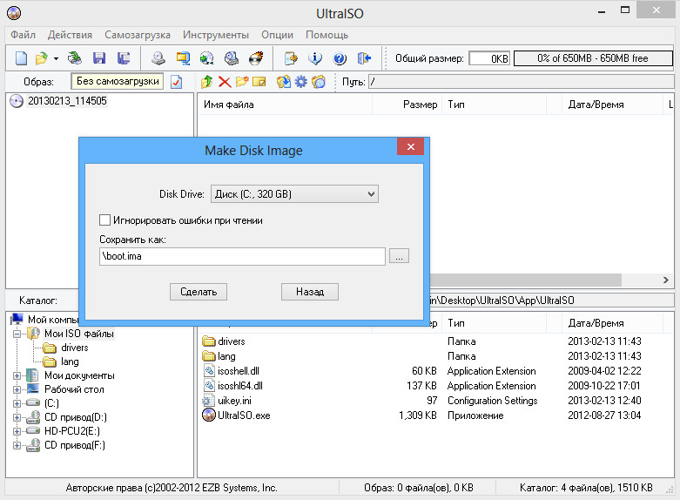
Task: Open the 'Инструменты' menu
Action: coord(215,35)
